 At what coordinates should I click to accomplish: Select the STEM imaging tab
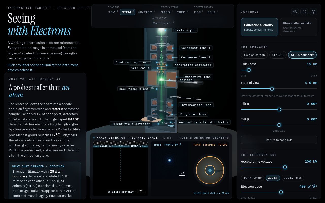[x=127, y=12]
